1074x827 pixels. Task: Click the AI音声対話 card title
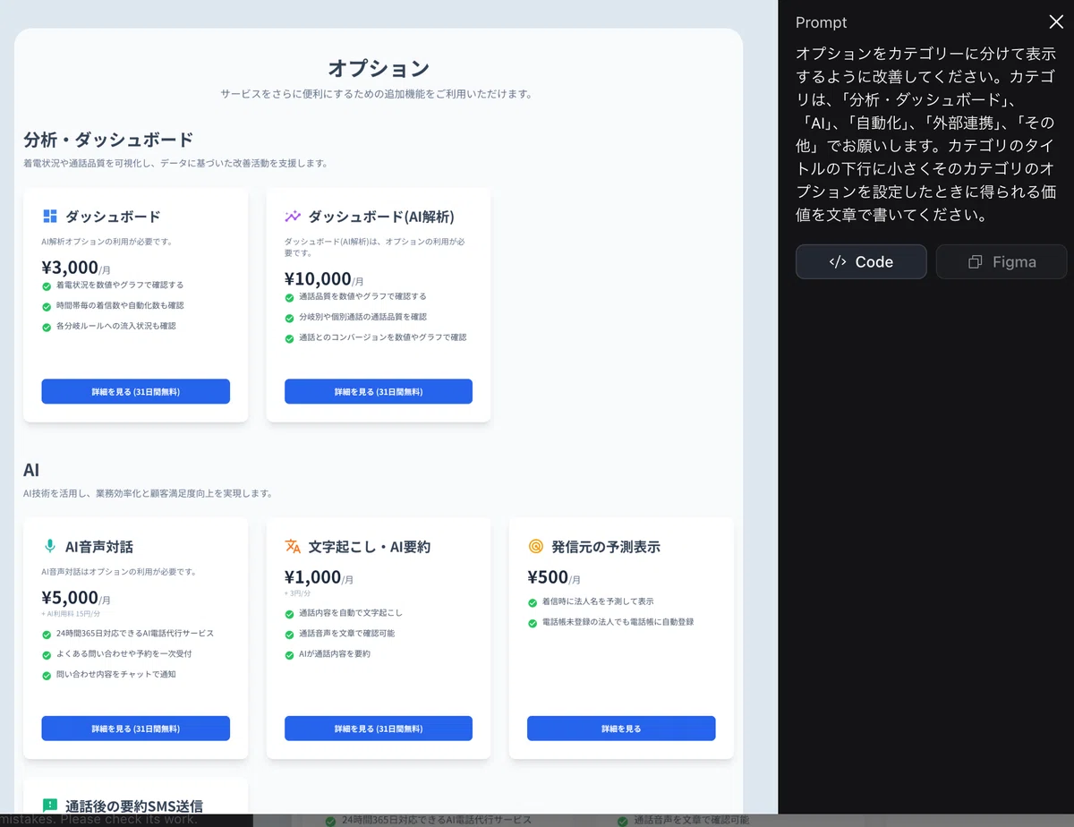coord(99,546)
